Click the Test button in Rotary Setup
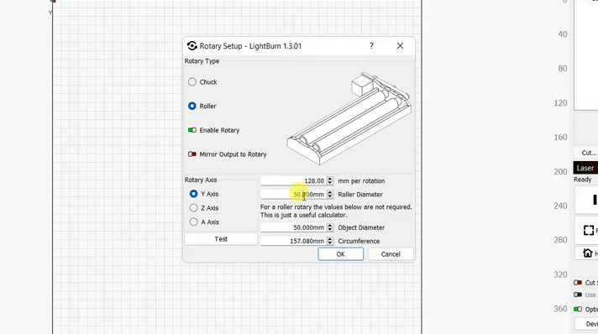The width and height of the screenshot is (598, 334). click(x=221, y=239)
